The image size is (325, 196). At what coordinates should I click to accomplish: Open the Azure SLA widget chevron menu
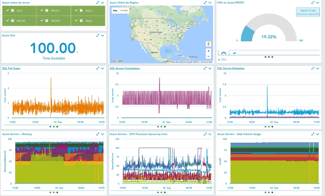pos(103,35)
